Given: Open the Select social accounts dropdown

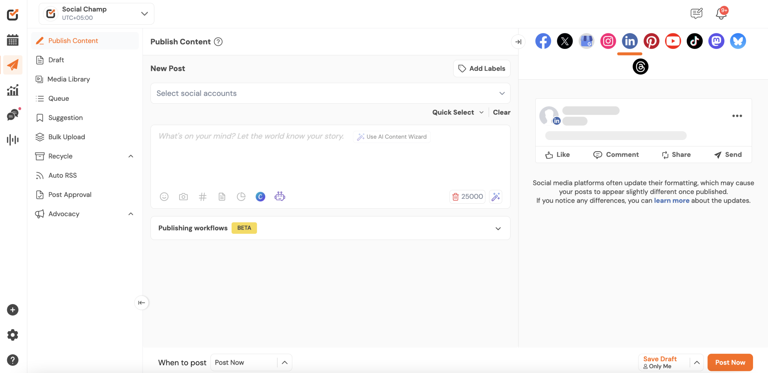Looking at the screenshot, I should pyautogui.click(x=330, y=93).
